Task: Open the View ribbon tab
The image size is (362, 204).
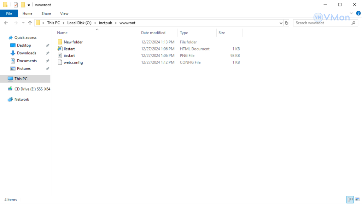Action: point(64,13)
